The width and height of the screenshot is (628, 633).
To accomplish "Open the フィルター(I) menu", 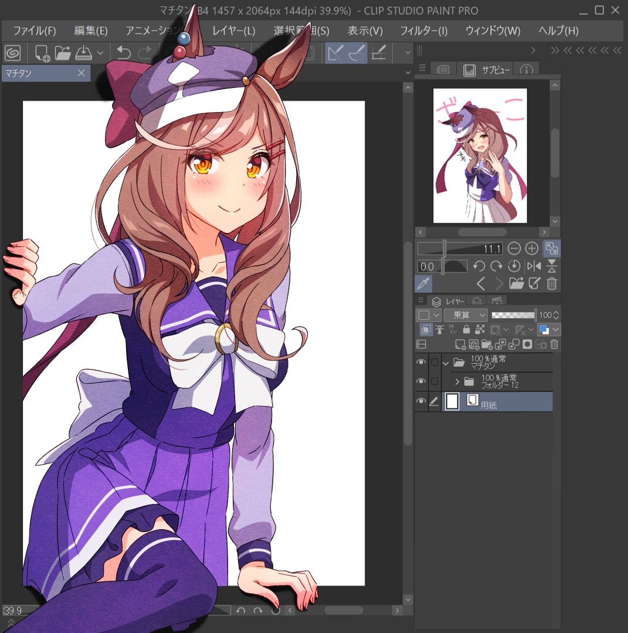I will click(x=423, y=31).
